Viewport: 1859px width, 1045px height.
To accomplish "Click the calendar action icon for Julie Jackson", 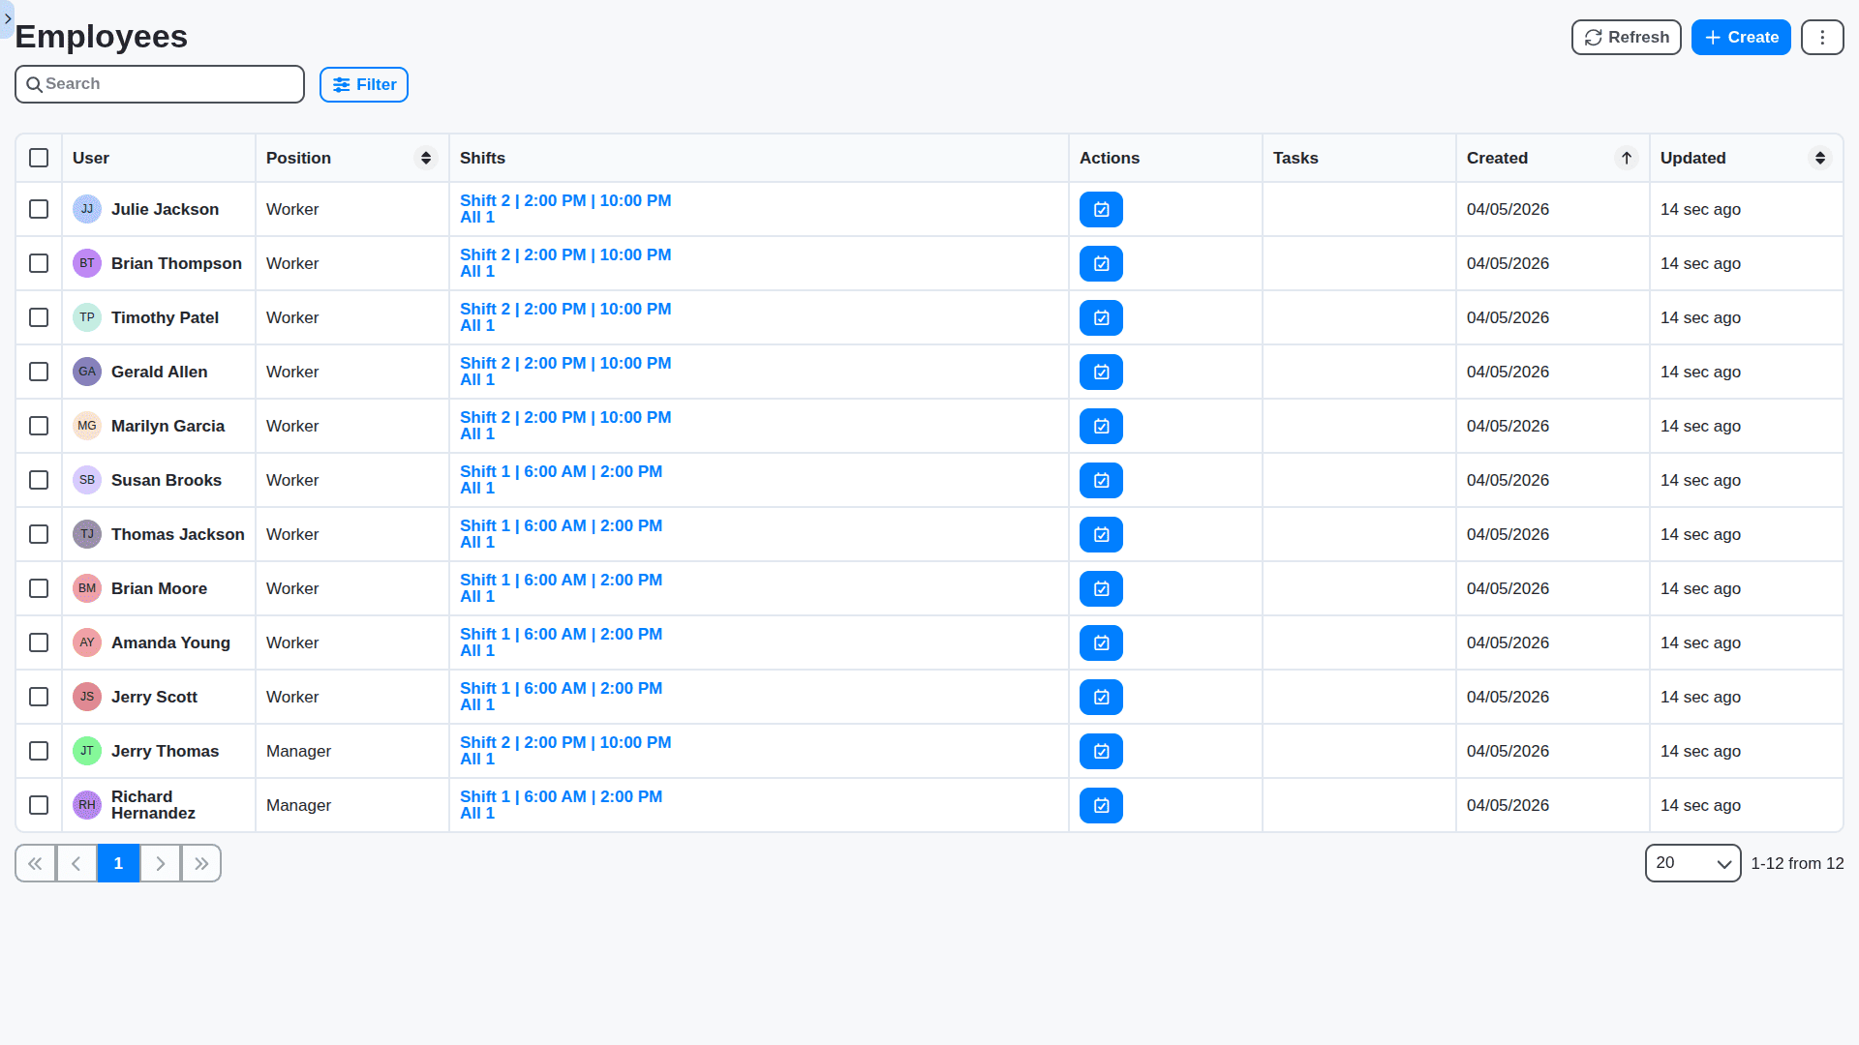I will (x=1101, y=209).
